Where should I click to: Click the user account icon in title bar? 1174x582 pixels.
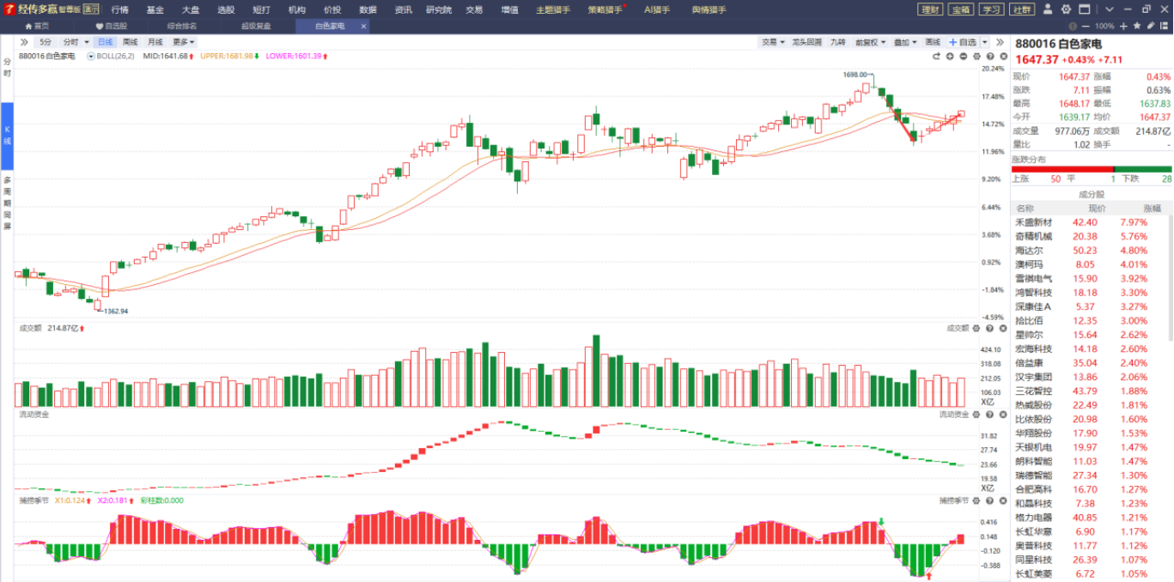(x=1049, y=9)
